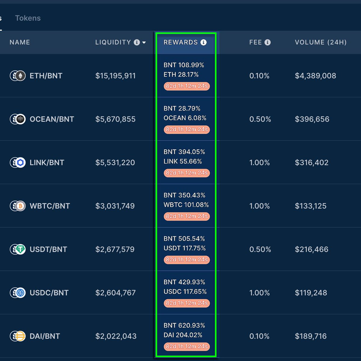Click the LINK/BNT rewards countdown badge
This screenshot has width=361, height=361.
click(x=187, y=173)
